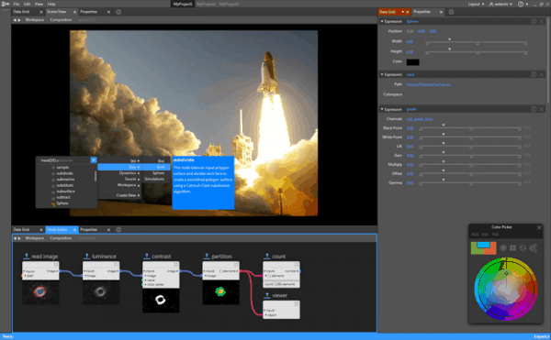This screenshot has height=340, width=551.
Task: Adjust the Gamma slider
Action: pyautogui.click(x=470, y=183)
